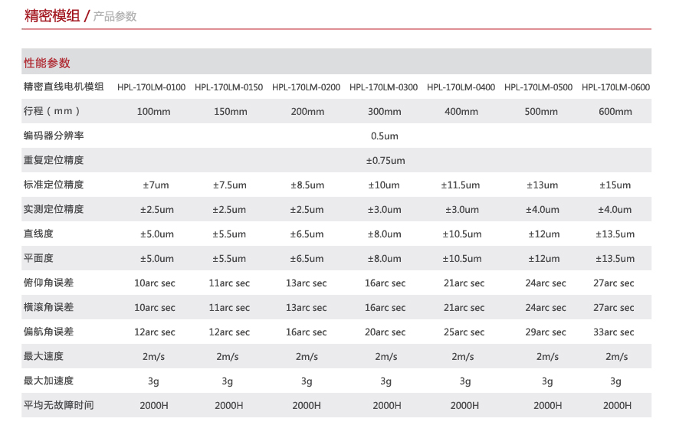Click the 编码器分辨率 row label
Screen dimensions: 689x438
(x=54, y=136)
